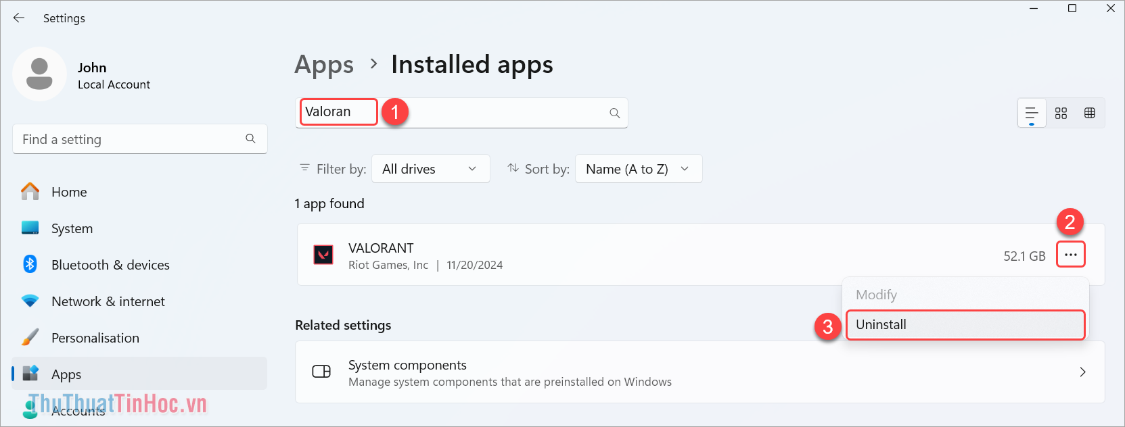Click the Riot Games, Inc publisher text
Image resolution: width=1125 pixels, height=427 pixels.
click(x=388, y=265)
